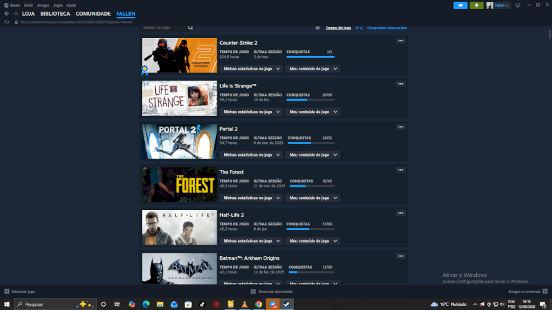The height and width of the screenshot is (310, 552).
Task: Go back with the navigation arrow
Action: [x=6, y=14]
